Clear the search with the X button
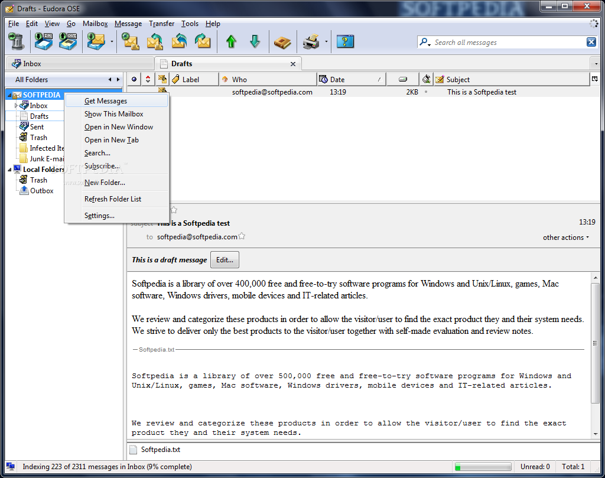This screenshot has width=605, height=478. click(x=591, y=42)
